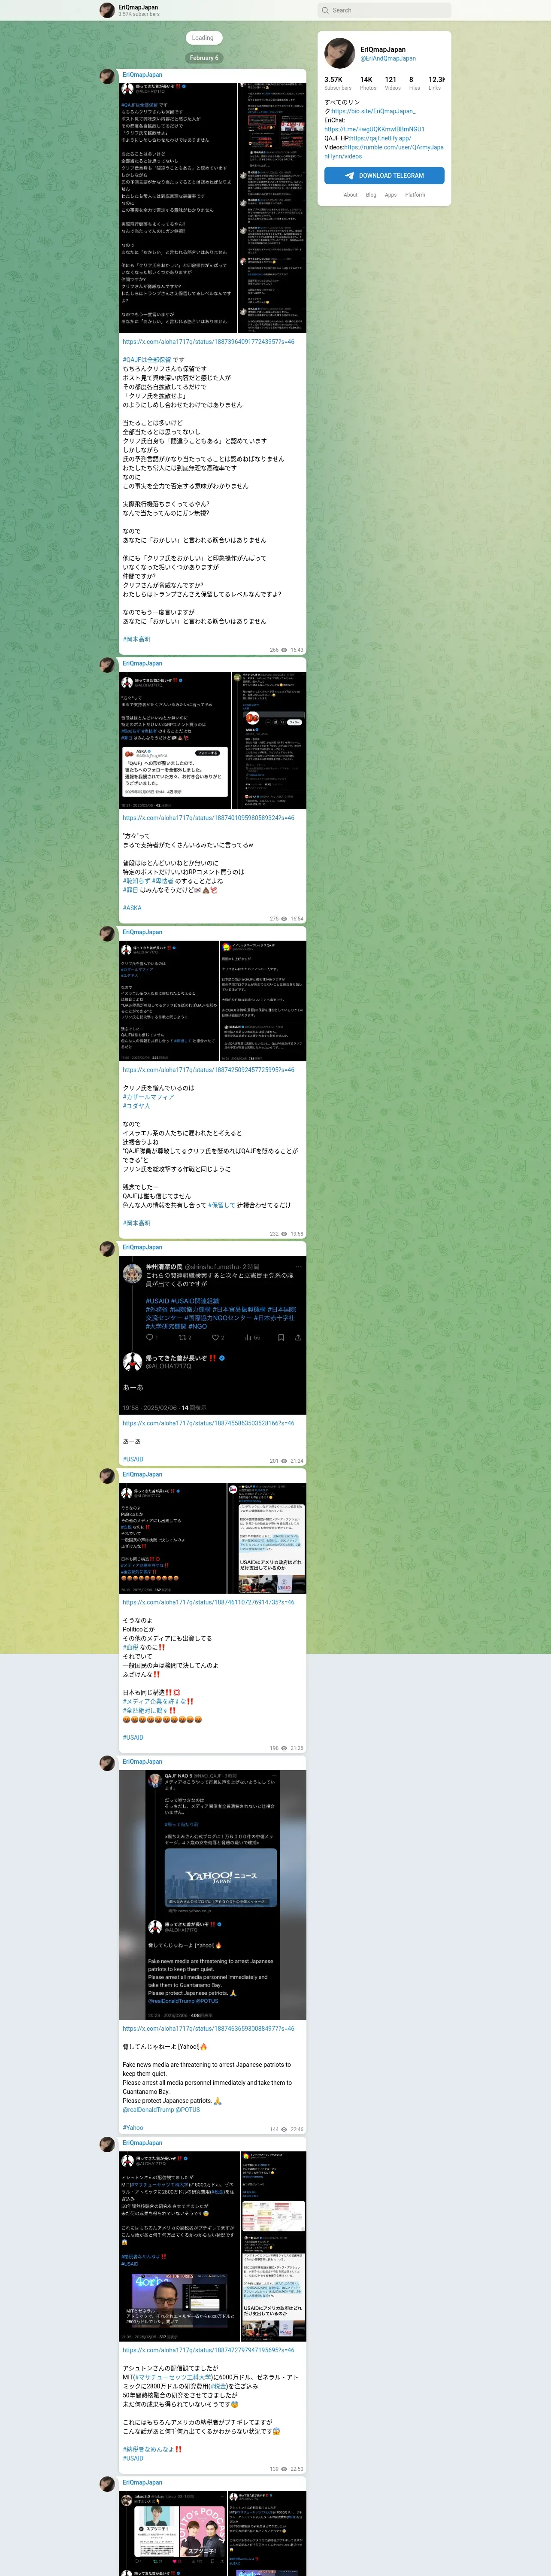This screenshot has height=2576, width=551.
Task: Open x.com status link ending 1887401095980589324
Action: (x=208, y=818)
